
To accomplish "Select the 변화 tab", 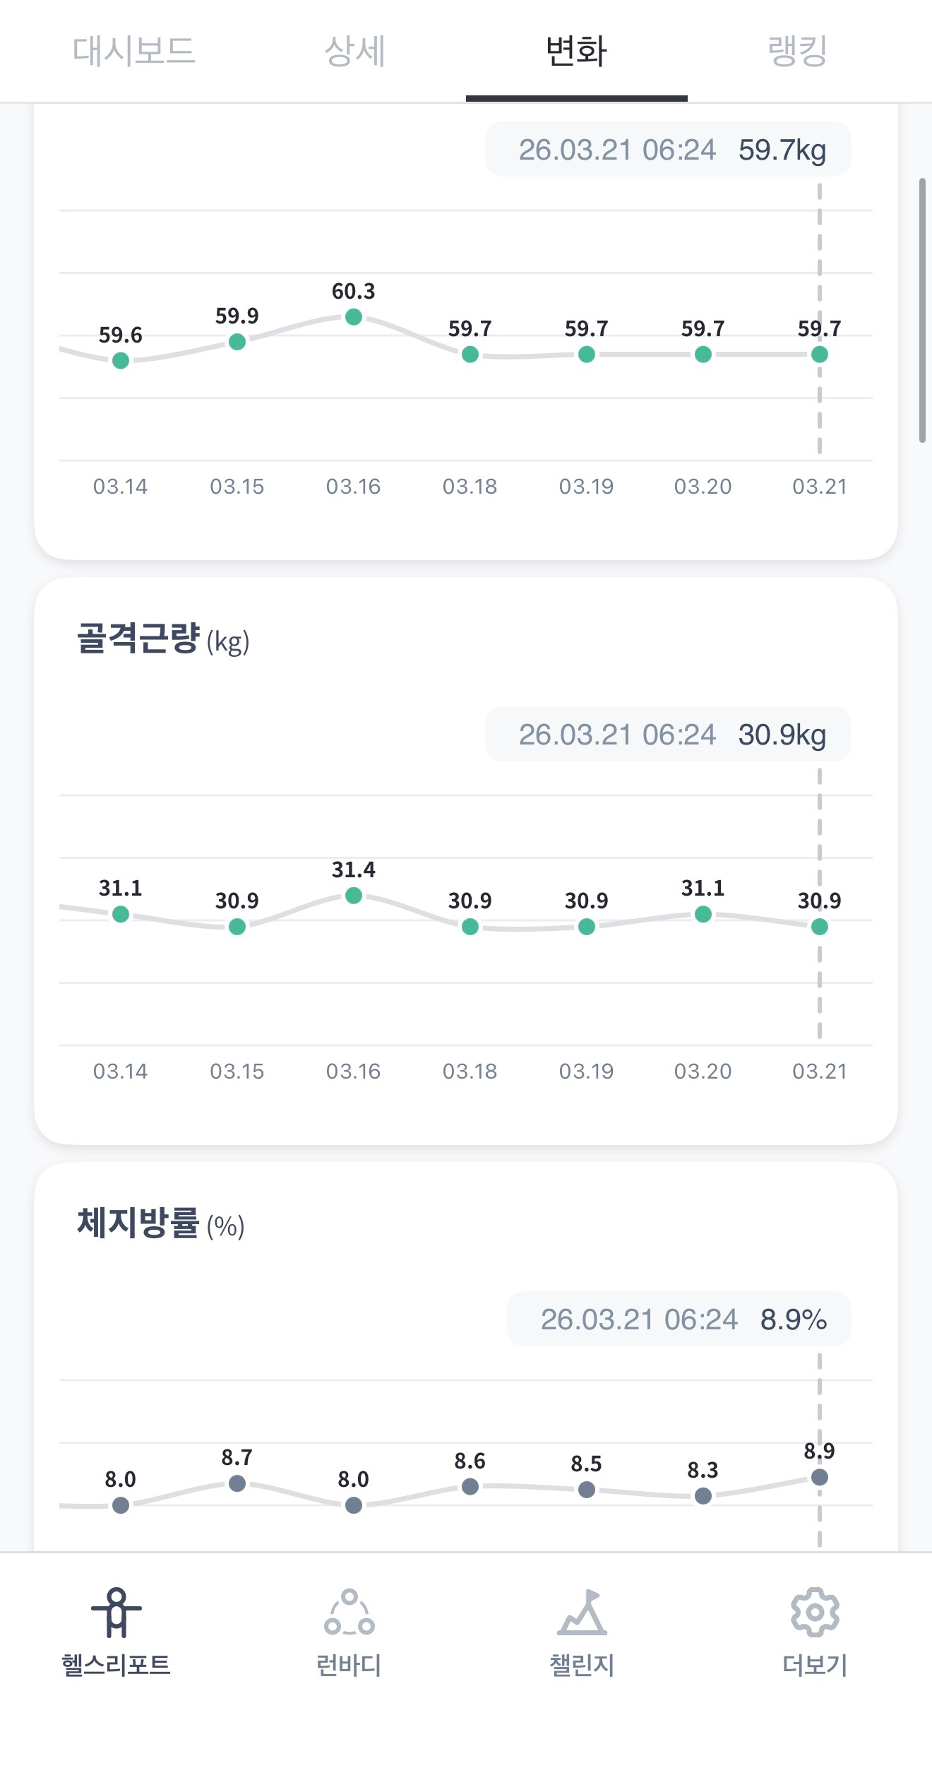I will coord(576,51).
